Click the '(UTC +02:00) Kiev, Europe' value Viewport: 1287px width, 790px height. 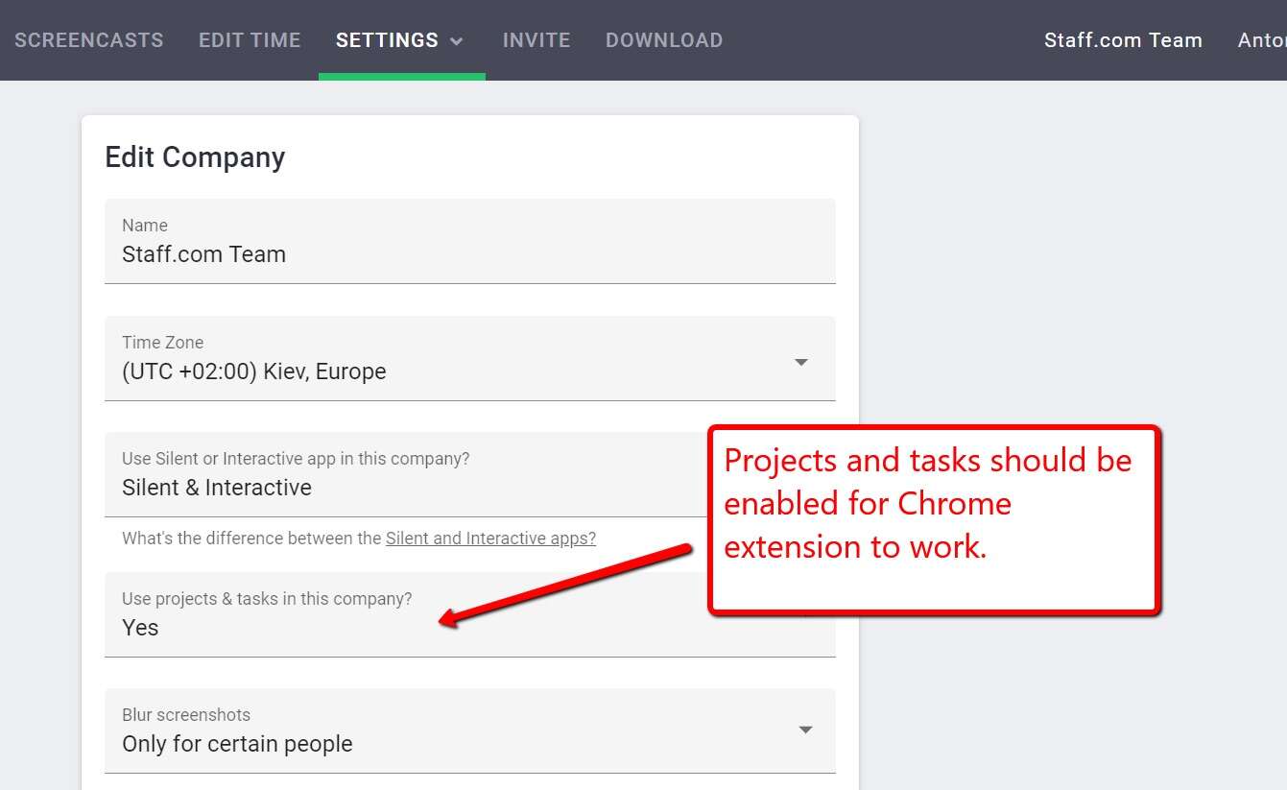(x=253, y=371)
